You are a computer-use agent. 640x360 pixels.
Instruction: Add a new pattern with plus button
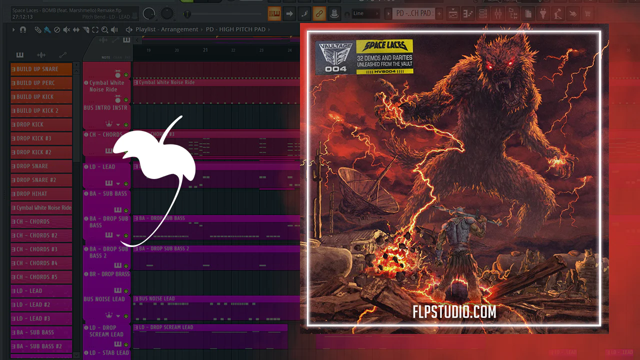point(438,13)
